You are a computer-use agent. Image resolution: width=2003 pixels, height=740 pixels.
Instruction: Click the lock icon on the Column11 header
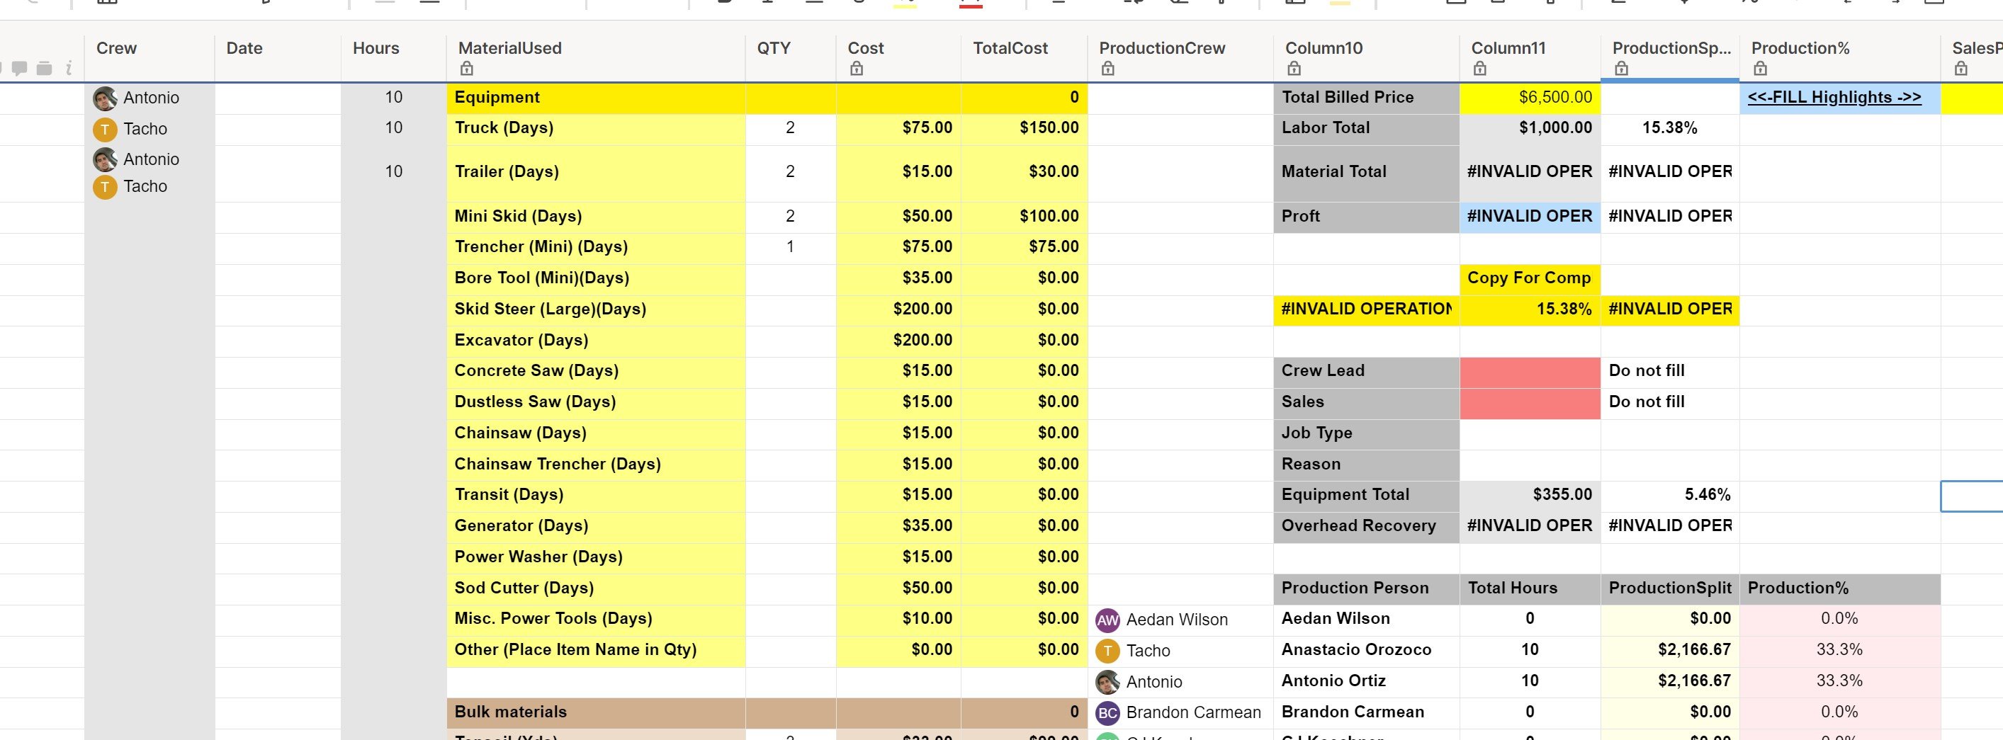click(x=1479, y=69)
